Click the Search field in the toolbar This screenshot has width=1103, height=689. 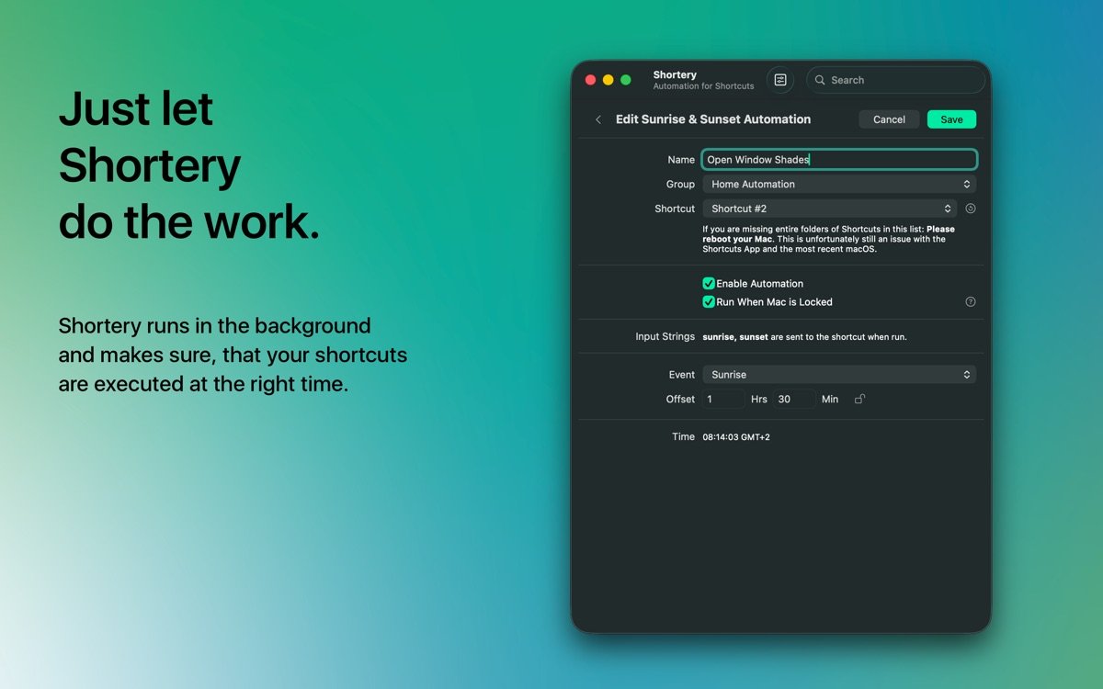pyautogui.click(x=896, y=80)
